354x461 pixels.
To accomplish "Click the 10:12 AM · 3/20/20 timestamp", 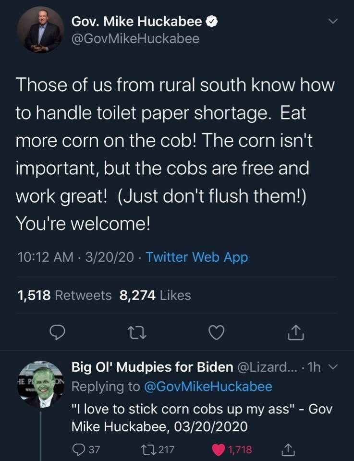I will [x=75, y=257].
